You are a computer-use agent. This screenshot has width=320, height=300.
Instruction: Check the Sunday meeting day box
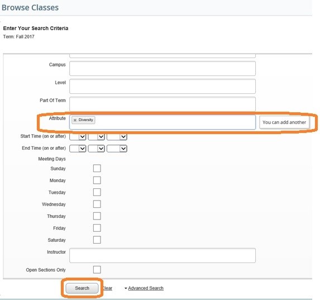(97, 169)
